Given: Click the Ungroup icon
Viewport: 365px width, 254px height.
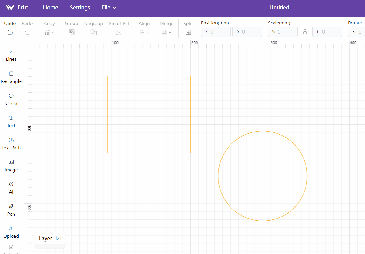Looking at the screenshot, I should tap(94, 32).
